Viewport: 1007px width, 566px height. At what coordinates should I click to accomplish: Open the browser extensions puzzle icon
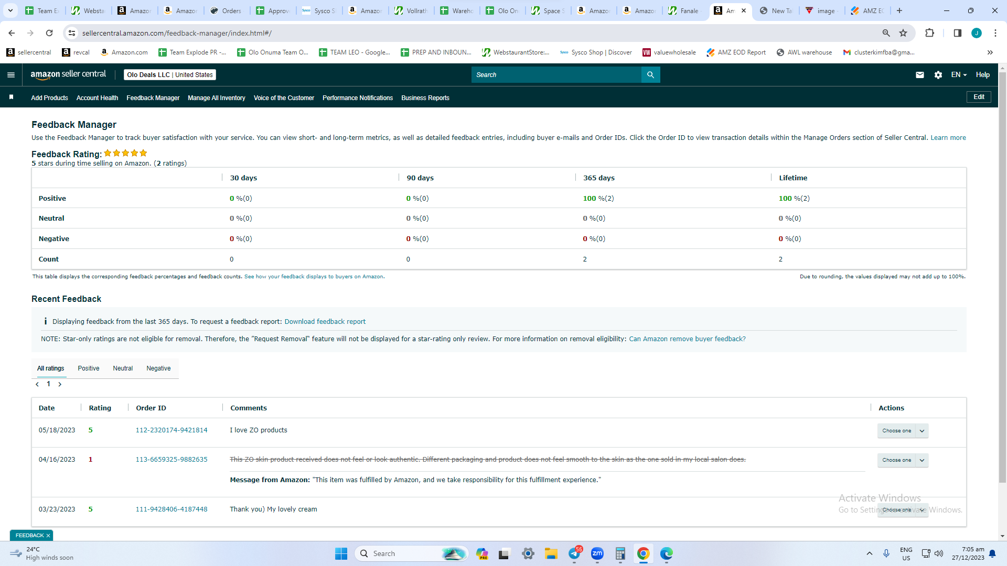coord(929,33)
